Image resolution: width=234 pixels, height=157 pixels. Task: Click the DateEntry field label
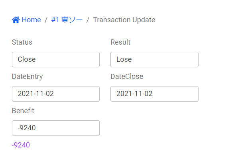(x=28, y=77)
